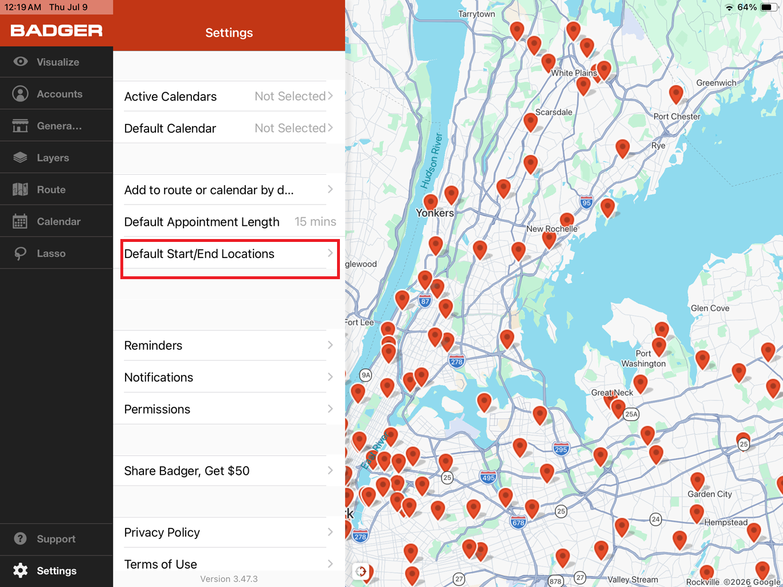
Task: Tap the map pin at Garden City
Action: [698, 482]
